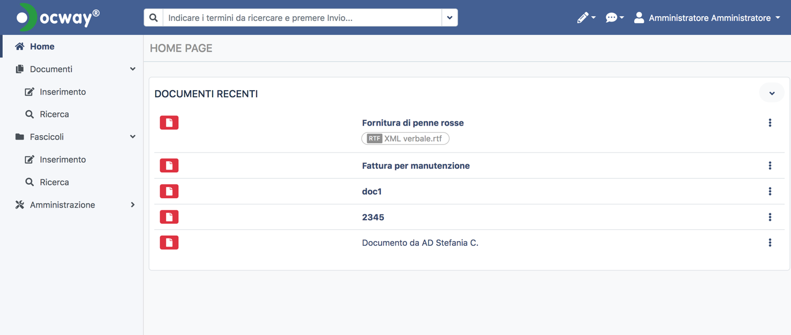Click red document icon for Fornitura di penne rosse

click(x=169, y=123)
